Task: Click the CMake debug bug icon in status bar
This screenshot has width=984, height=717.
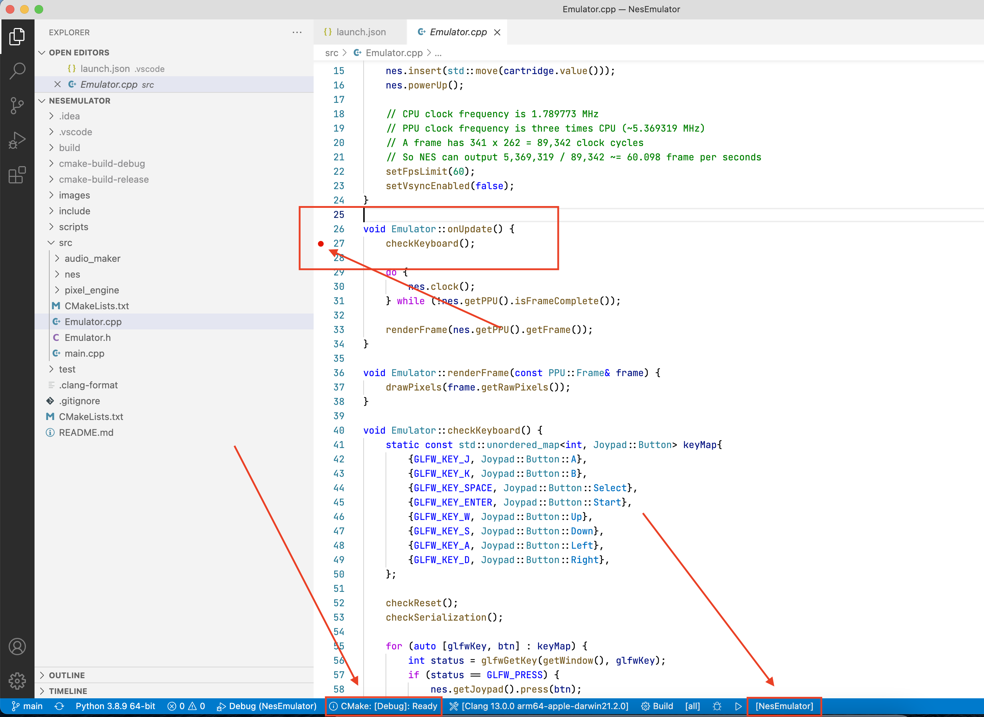Action: (717, 706)
